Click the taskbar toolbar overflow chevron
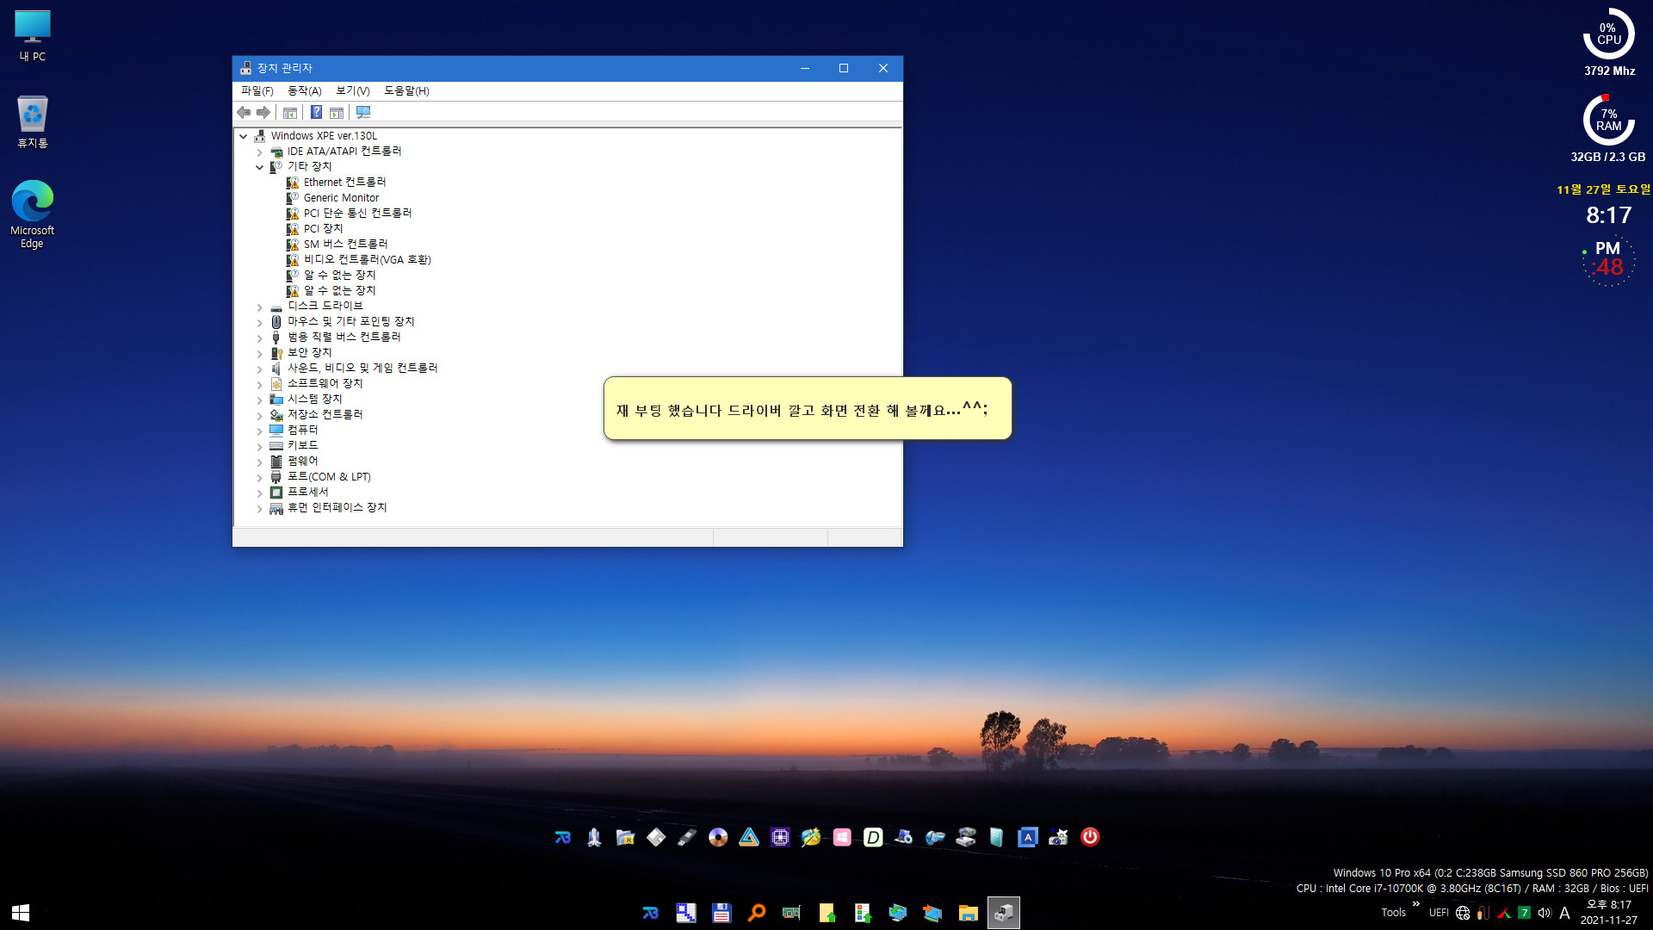The height and width of the screenshot is (930, 1653). pyautogui.click(x=1416, y=904)
